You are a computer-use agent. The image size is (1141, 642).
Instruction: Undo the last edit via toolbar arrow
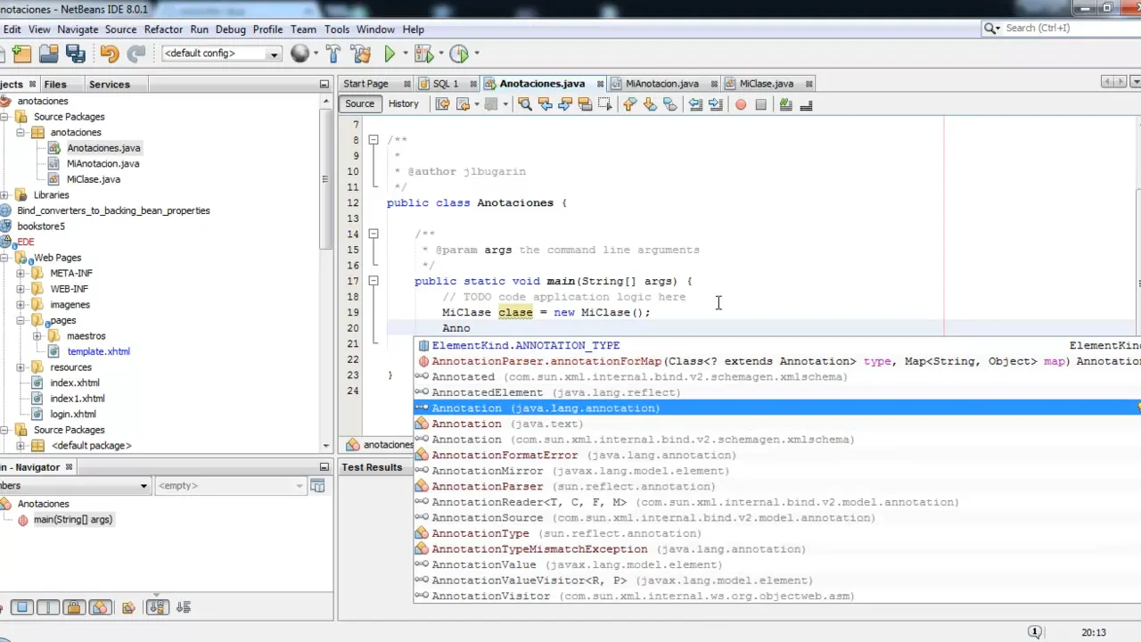(109, 53)
